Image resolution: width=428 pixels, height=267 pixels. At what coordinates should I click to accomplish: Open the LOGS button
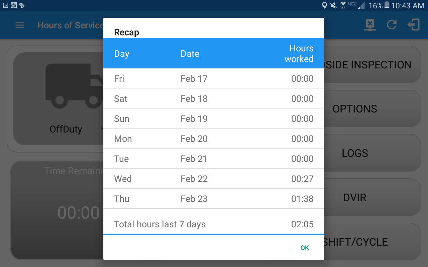point(371,153)
